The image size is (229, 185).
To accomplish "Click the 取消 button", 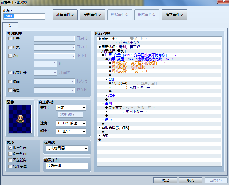I will pos(191,180).
